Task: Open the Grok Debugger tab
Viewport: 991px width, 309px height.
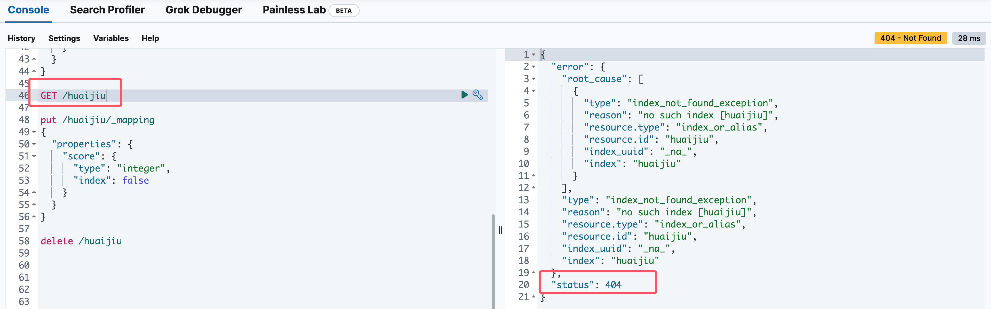Action: click(203, 10)
